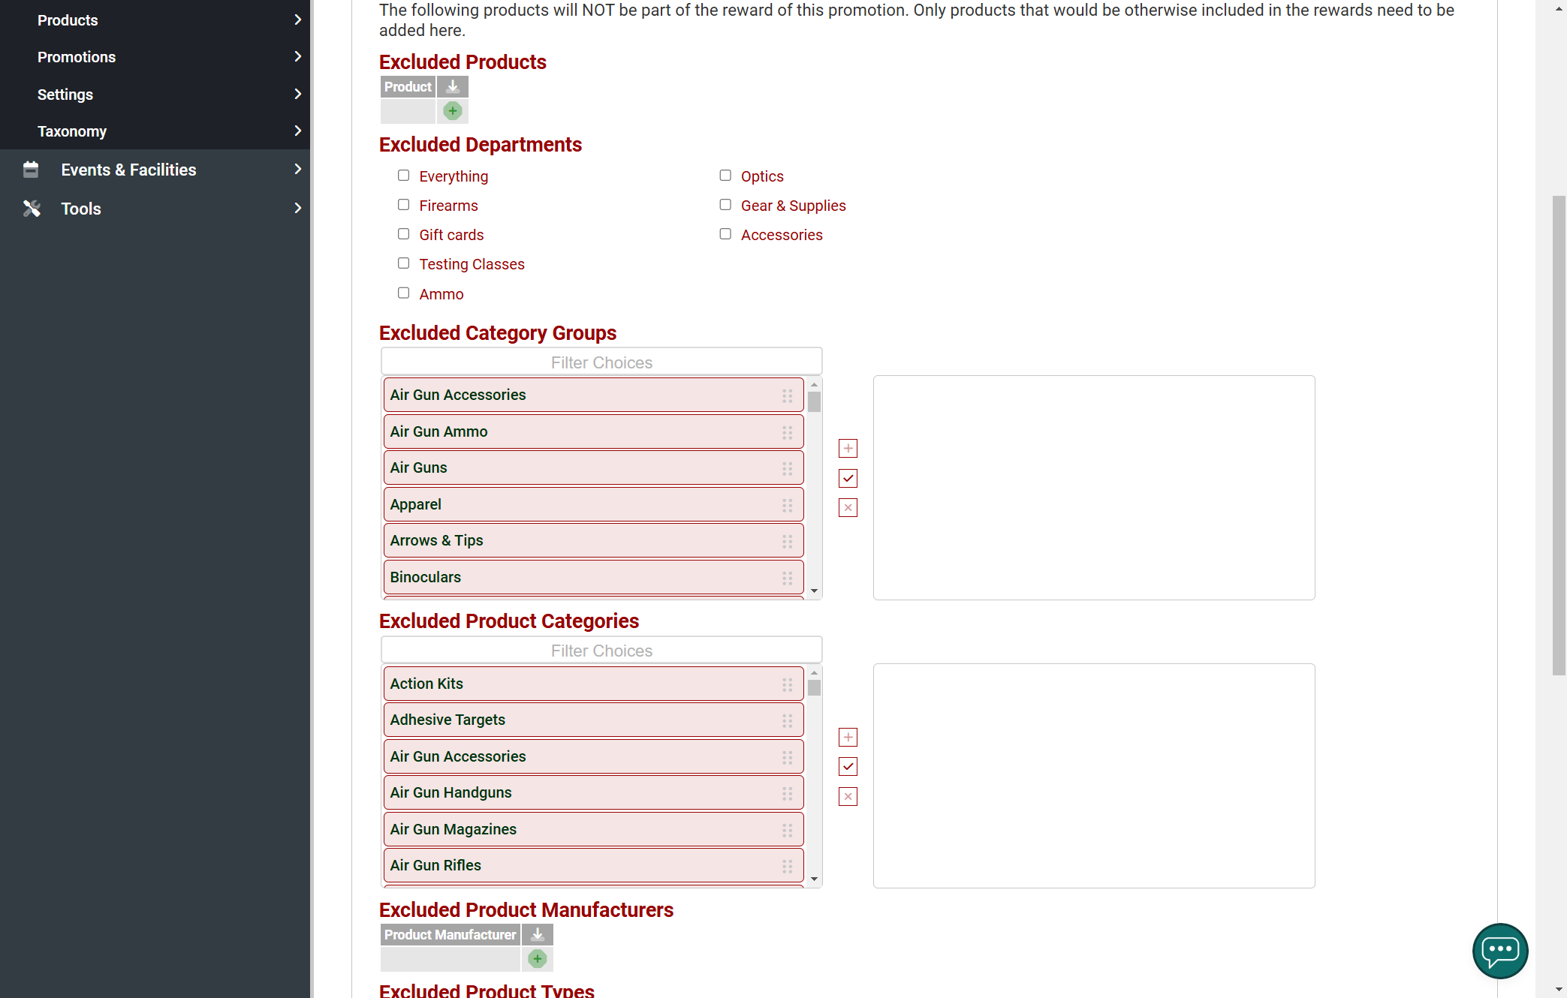Open the chat support bubble
The width and height of the screenshot is (1567, 998).
1500,951
